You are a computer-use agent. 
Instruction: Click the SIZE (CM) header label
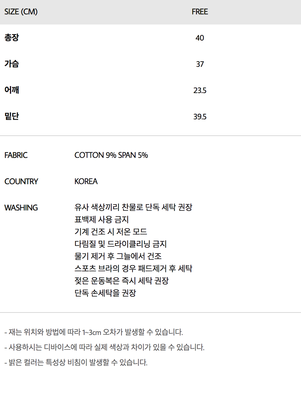[x=21, y=12]
